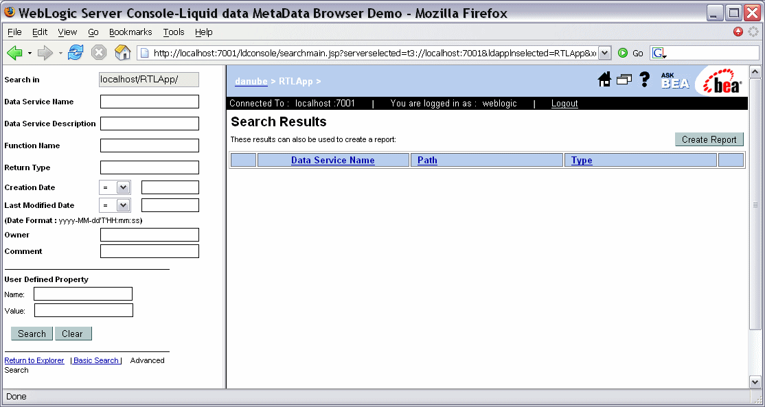Click the results pane vertical scrollbar thumb
Viewport: 765px width, 407px height.
click(755, 205)
